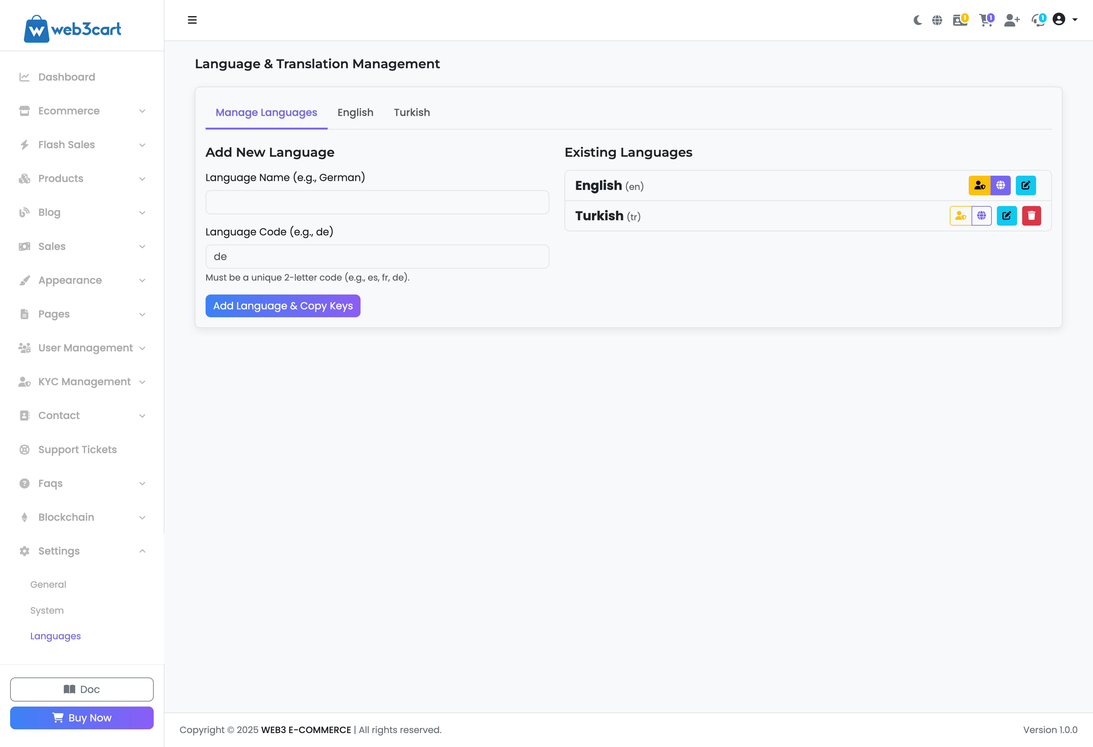Switch to the English tab
1093x747 pixels.
coord(355,112)
